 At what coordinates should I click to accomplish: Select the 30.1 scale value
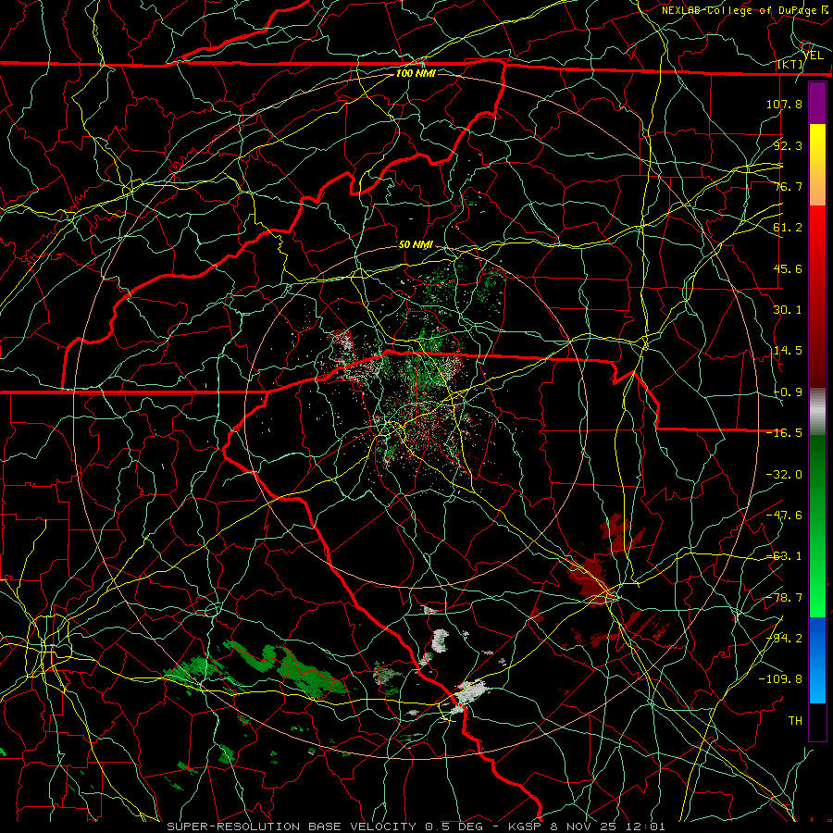pyautogui.click(x=788, y=310)
